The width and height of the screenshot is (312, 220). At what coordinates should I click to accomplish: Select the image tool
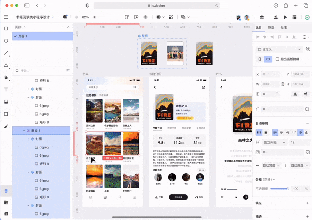[x=6, y=102]
